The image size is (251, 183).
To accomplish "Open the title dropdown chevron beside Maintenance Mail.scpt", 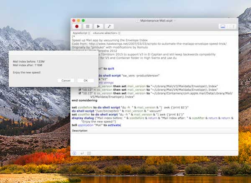I will (x=174, y=20).
